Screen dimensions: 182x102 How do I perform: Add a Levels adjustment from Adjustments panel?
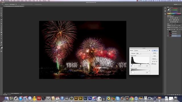coord(172,18)
